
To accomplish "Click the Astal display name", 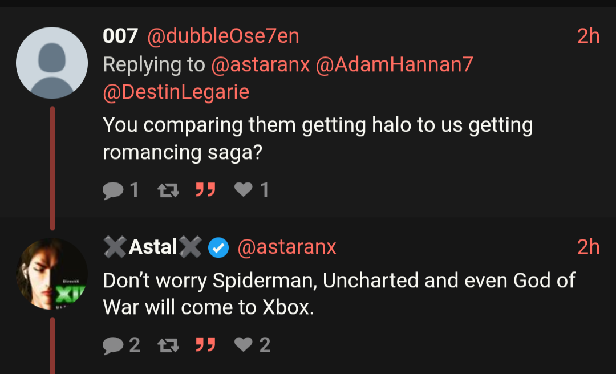I will click(153, 247).
